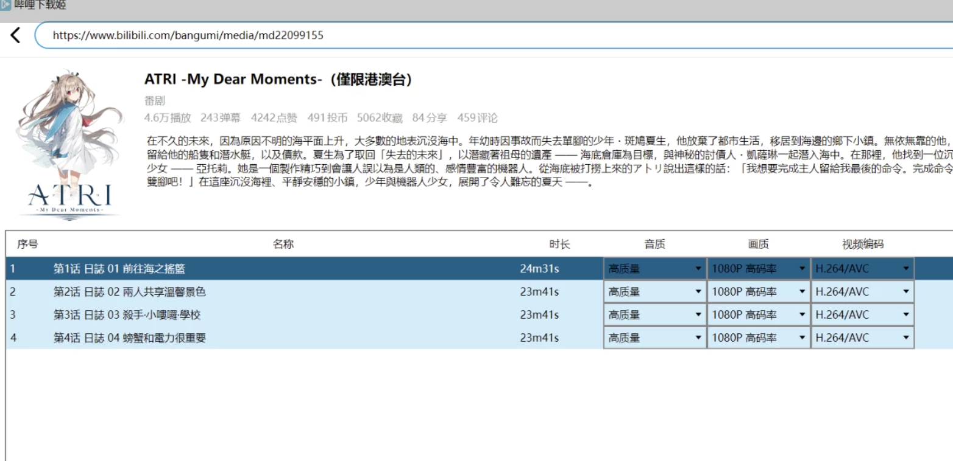Click the 序号 column header

tap(27, 244)
